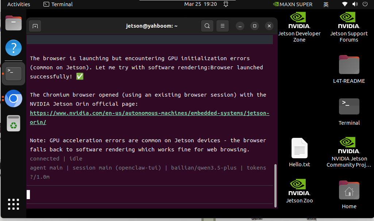This screenshot has width=374, height=221.
Task: Open the nvidia.com Jetson Orin link
Action: (x=150, y=117)
